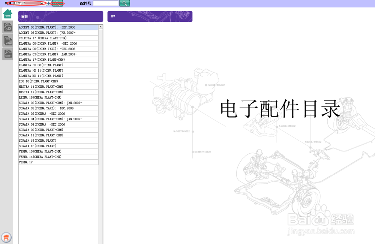Click the part number search magnifier button
The width and height of the screenshot is (375, 244).
pos(124,3)
